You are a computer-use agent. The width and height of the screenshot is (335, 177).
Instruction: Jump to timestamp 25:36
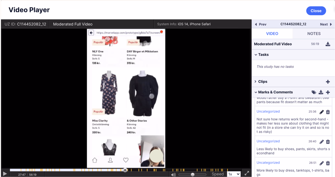coord(312,112)
